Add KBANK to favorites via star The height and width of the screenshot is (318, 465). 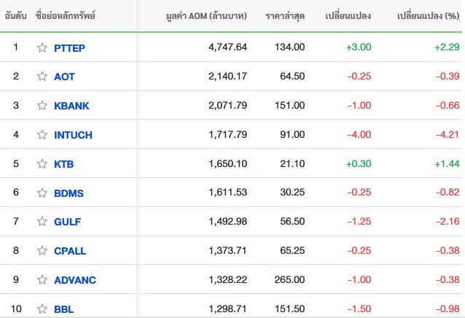(42, 106)
